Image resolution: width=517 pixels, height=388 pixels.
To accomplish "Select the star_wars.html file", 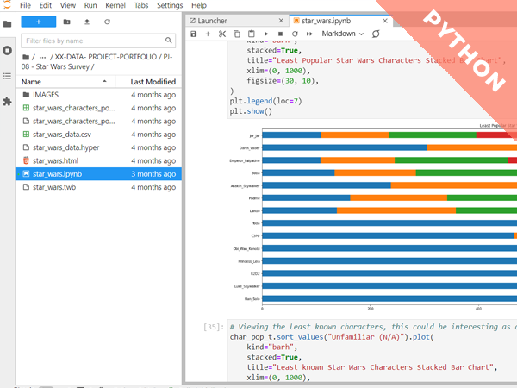I will pyautogui.click(x=98, y=160).
